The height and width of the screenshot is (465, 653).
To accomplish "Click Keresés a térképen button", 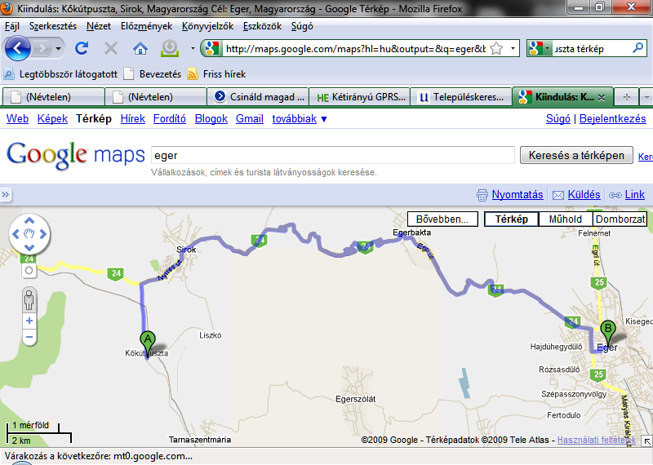I will (576, 155).
